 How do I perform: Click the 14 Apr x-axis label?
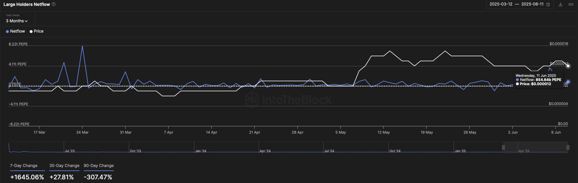click(212, 132)
